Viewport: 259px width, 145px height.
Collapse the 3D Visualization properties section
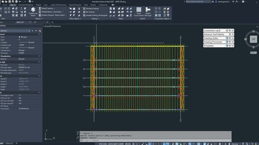pyautogui.click(x=39, y=56)
